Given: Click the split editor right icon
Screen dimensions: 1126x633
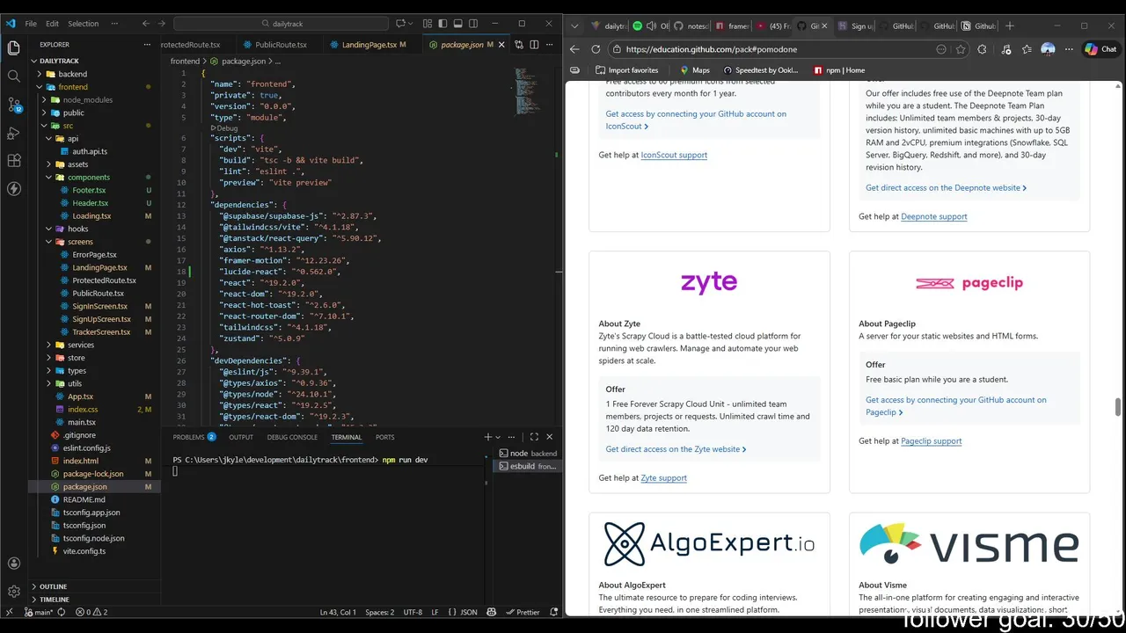Looking at the screenshot, I should [533, 44].
